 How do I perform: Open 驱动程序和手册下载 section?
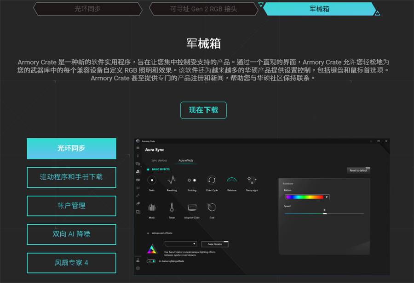[x=72, y=177]
